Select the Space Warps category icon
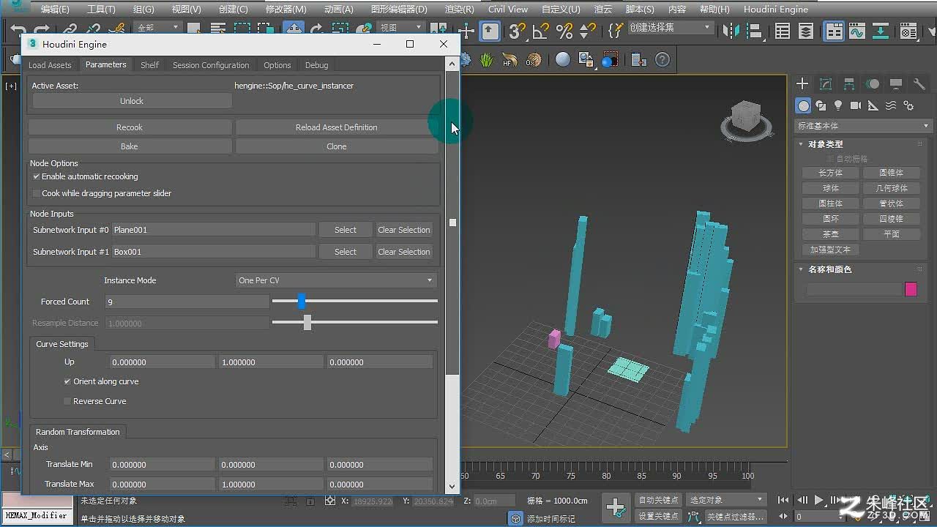The height and width of the screenshot is (527, 937). (x=891, y=106)
